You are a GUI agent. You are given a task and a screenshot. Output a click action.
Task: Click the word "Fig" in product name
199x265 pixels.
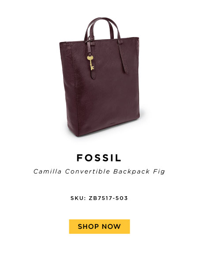coord(159,172)
